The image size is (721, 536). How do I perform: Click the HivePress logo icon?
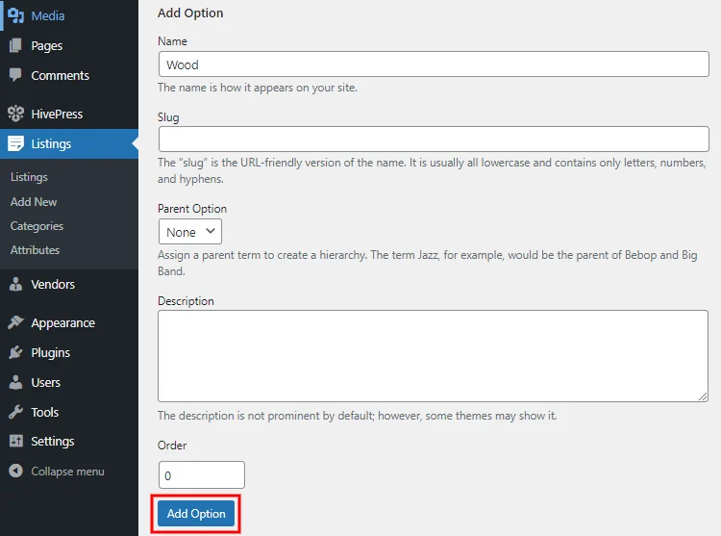tap(15, 114)
